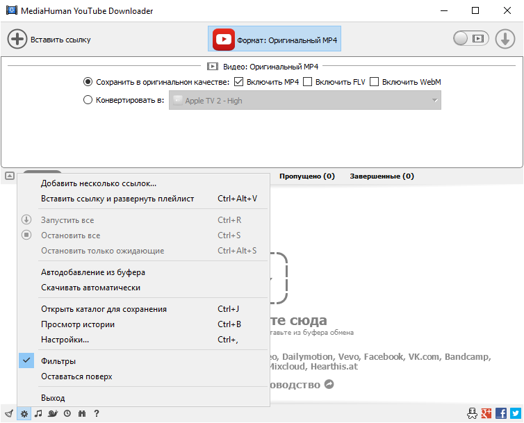The width and height of the screenshot is (524, 423).
Task: Start all downloads with down-arrow button
Action: pyautogui.click(x=505, y=39)
